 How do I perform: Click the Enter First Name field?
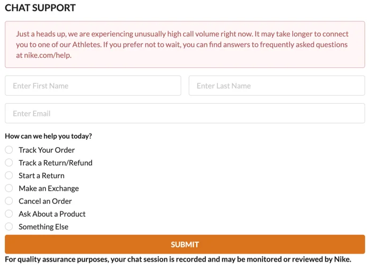(93, 85)
